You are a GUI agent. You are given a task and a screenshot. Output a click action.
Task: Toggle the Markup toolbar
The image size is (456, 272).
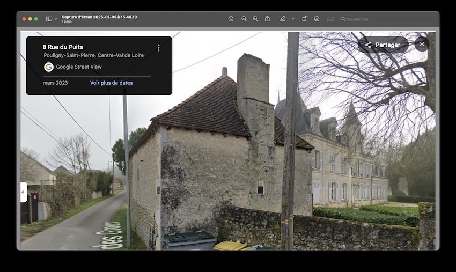click(x=317, y=19)
